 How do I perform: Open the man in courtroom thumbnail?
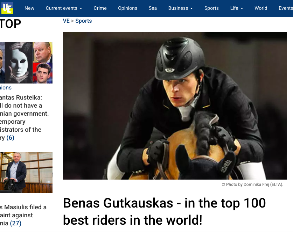[x=26, y=173]
